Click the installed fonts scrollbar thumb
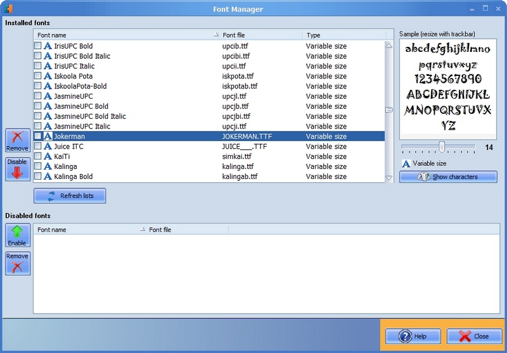 tap(389, 109)
